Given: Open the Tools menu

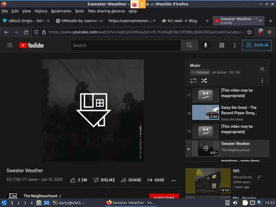Looking at the screenshot, I should 80,11.
